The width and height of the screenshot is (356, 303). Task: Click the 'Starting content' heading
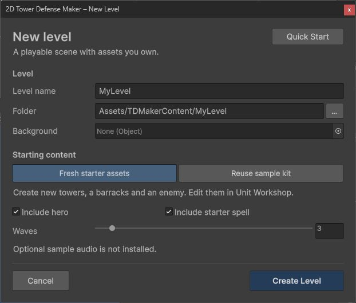click(44, 155)
